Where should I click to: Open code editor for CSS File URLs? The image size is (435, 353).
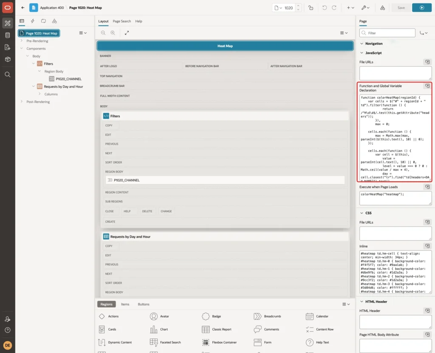[x=427, y=222]
